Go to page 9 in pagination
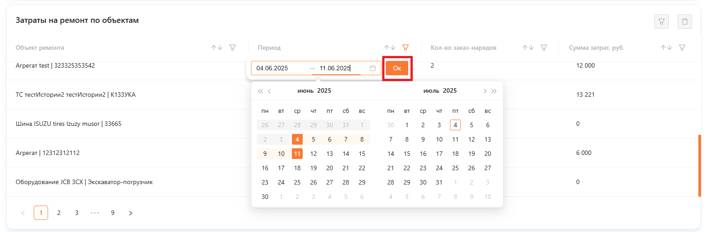Viewport: 706px width, 232px height. pyautogui.click(x=113, y=213)
